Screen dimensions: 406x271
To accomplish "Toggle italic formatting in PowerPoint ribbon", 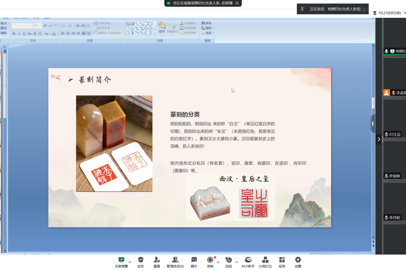I will pos(19,34).
